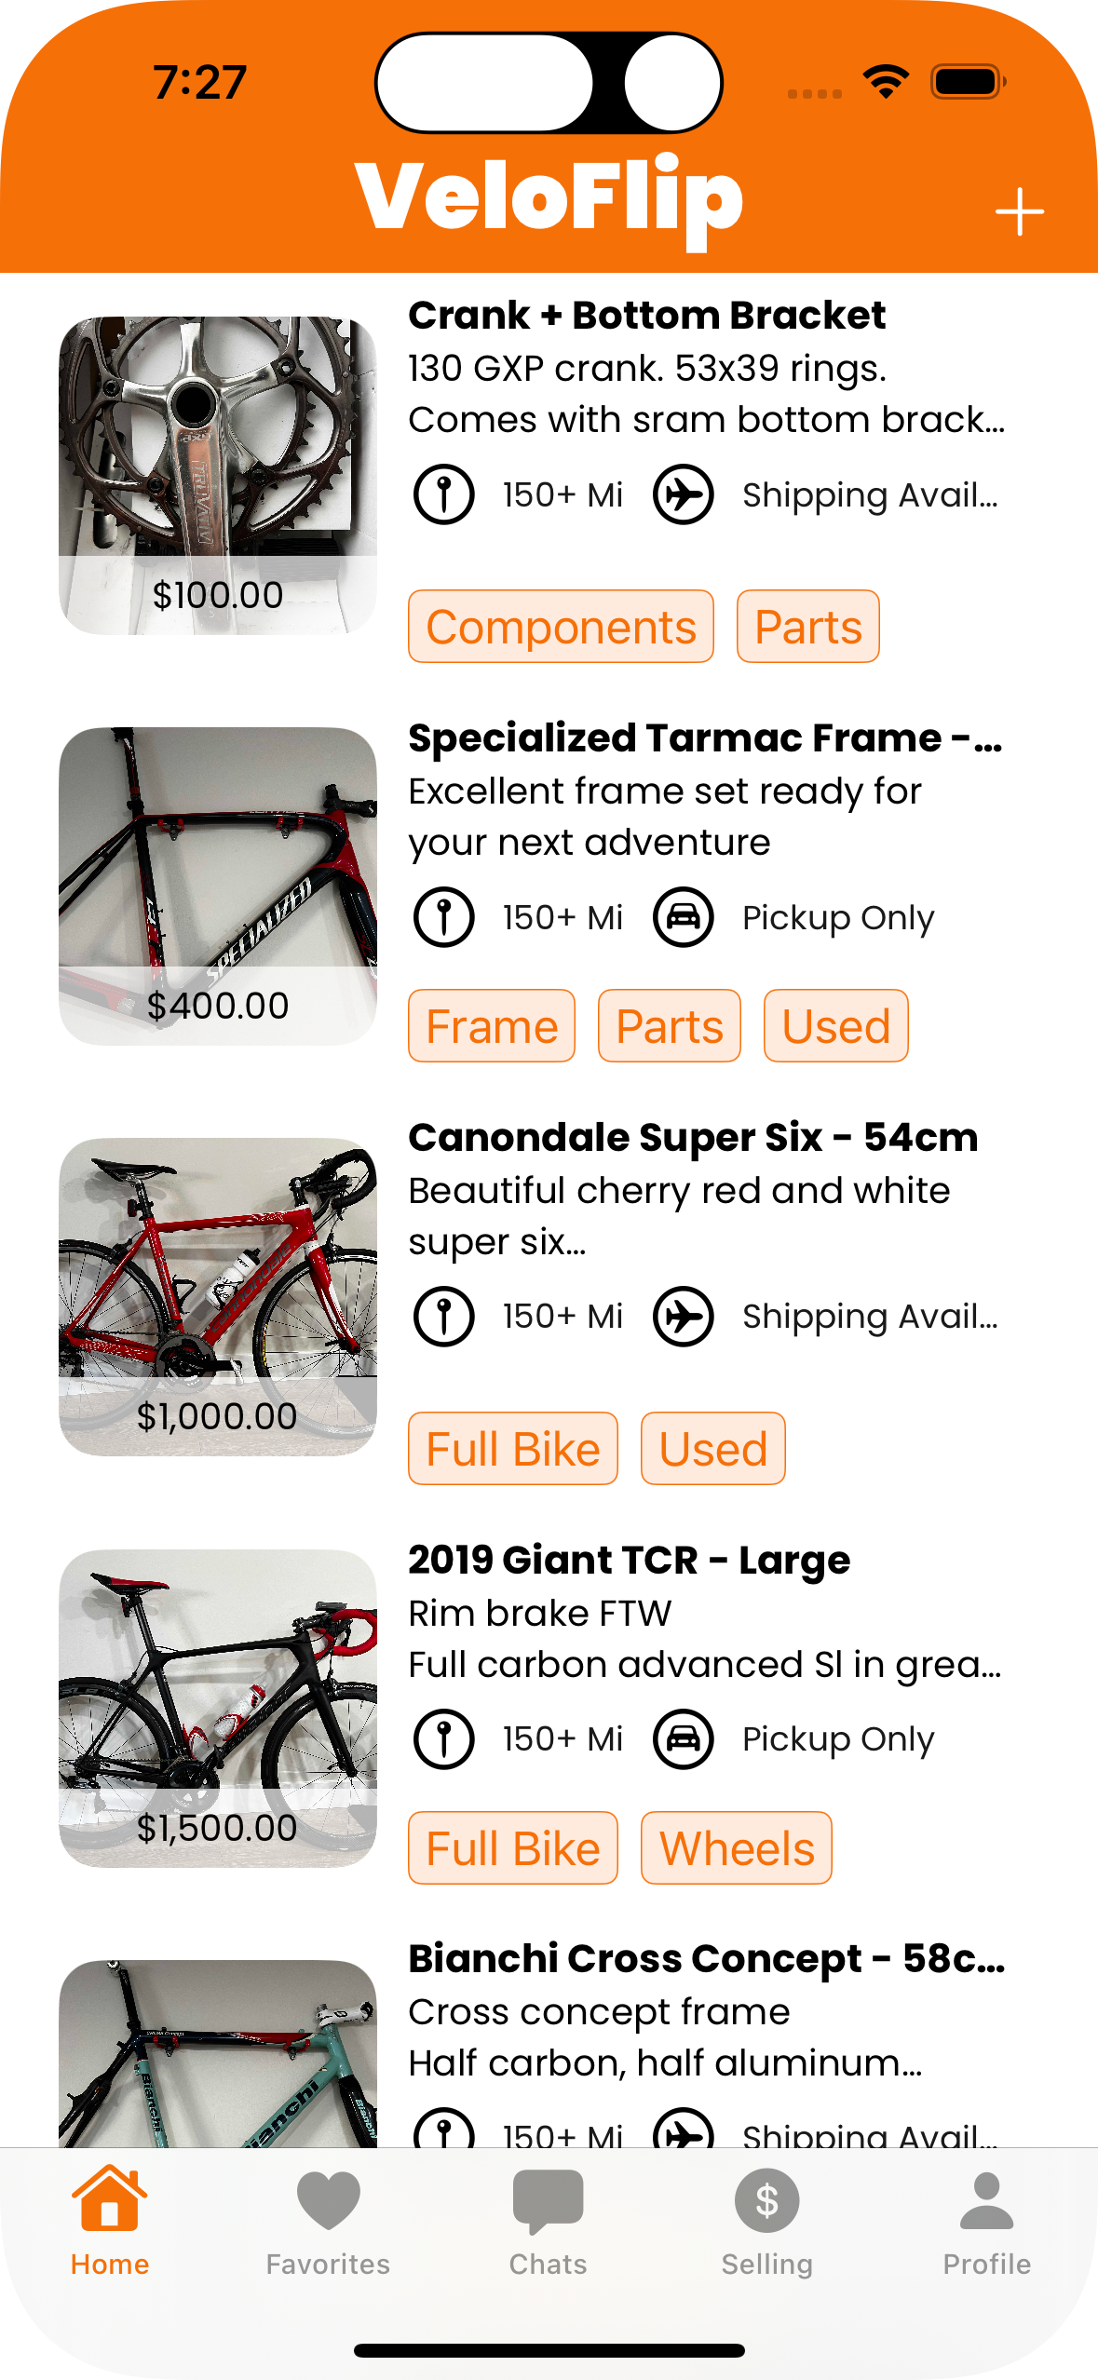Tap the Wheels tag on Giant TCR
The height and width of the screenshot is (2380, 1098).
pos(736,1848)
